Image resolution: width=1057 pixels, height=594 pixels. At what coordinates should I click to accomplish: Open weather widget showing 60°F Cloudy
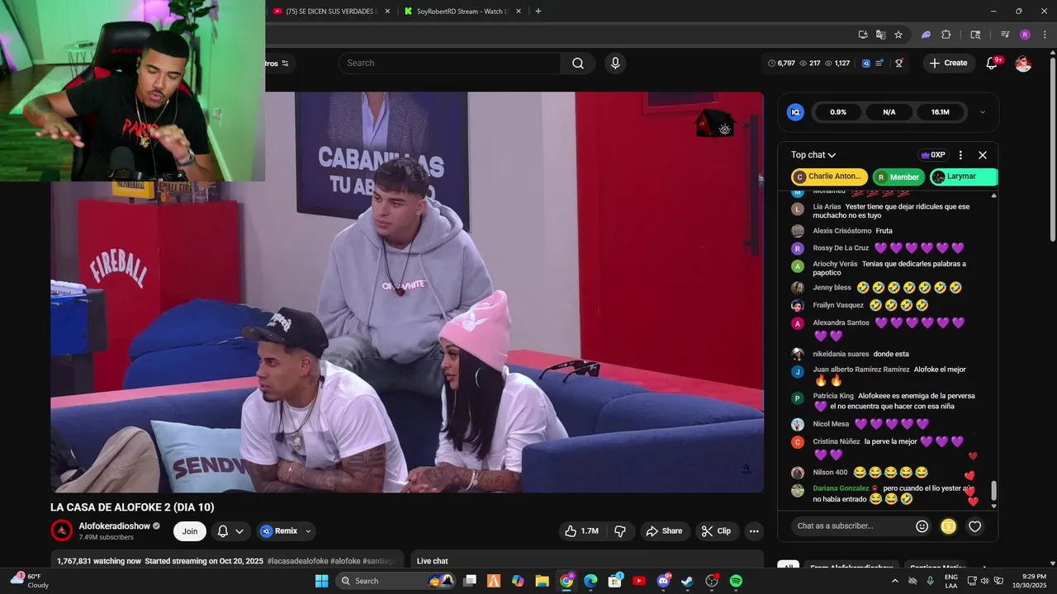[29, 581]
